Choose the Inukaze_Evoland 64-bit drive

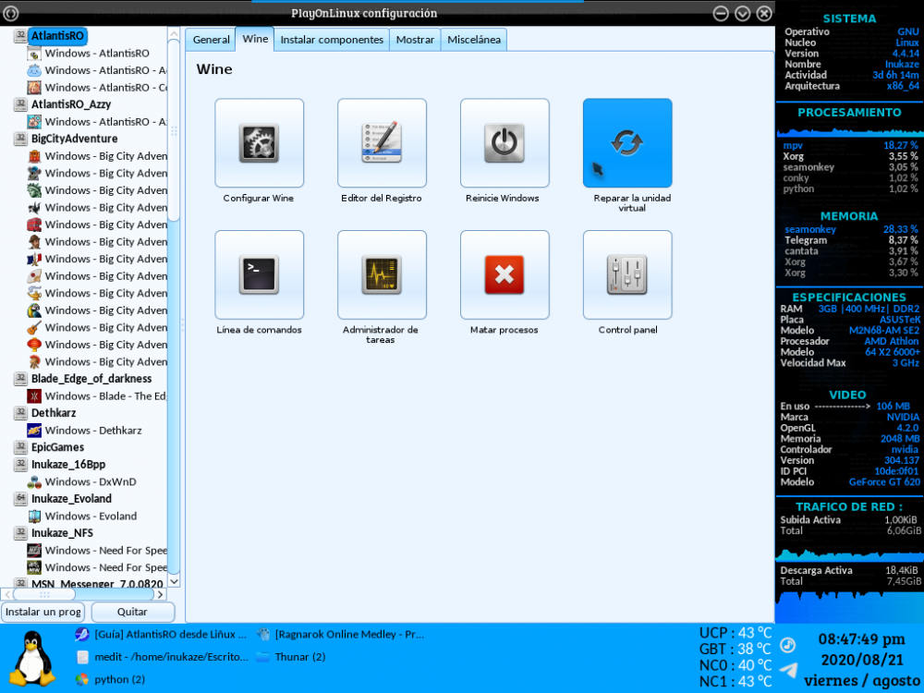click(71, 499)
